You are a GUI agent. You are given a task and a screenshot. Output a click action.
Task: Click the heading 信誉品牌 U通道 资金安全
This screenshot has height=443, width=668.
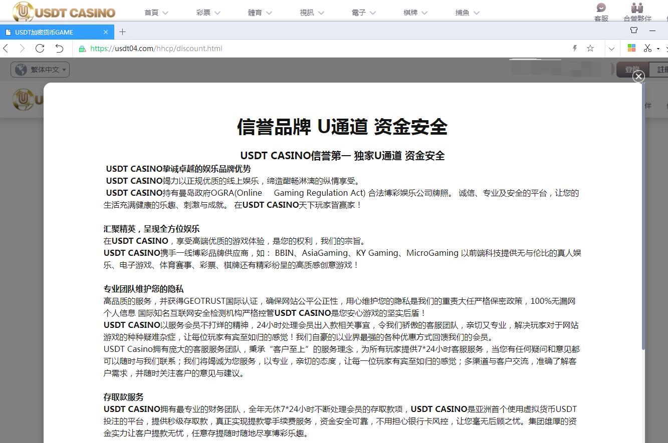pos(342,127)
